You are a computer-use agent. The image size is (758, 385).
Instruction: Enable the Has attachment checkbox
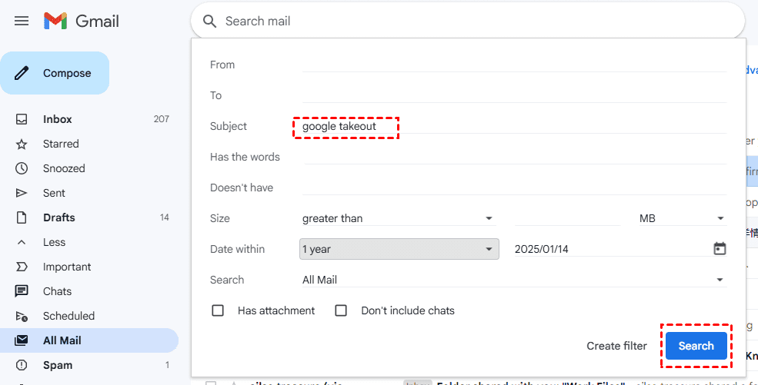(218, 310)
